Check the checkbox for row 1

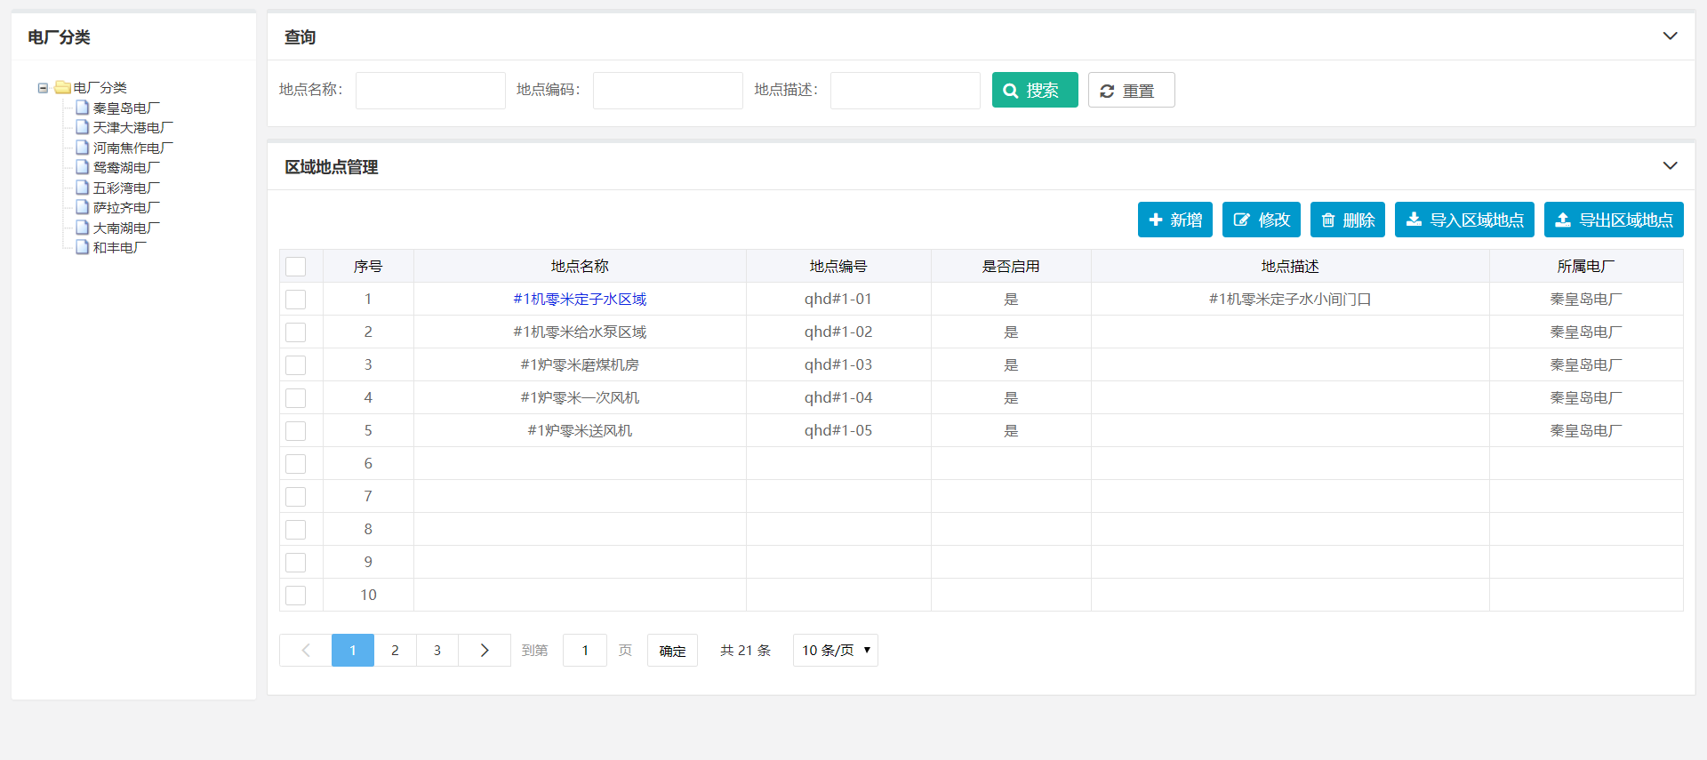pyautogui.click(x=296, y=300)
